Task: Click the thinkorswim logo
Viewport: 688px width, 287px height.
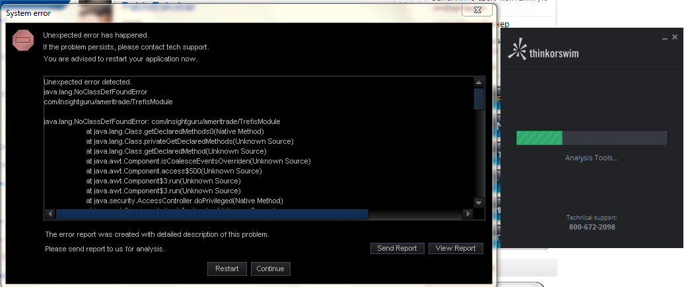Action: [543, 49]
